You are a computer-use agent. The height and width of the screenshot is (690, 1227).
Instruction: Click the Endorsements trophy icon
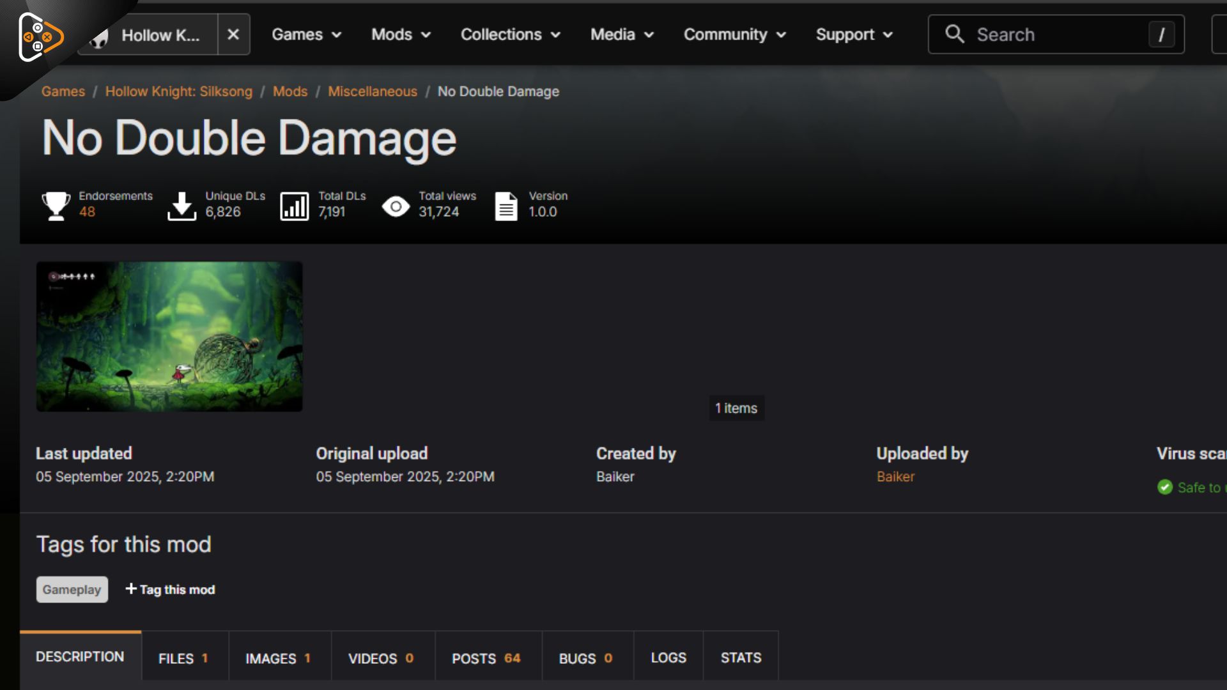pos(56,206)
